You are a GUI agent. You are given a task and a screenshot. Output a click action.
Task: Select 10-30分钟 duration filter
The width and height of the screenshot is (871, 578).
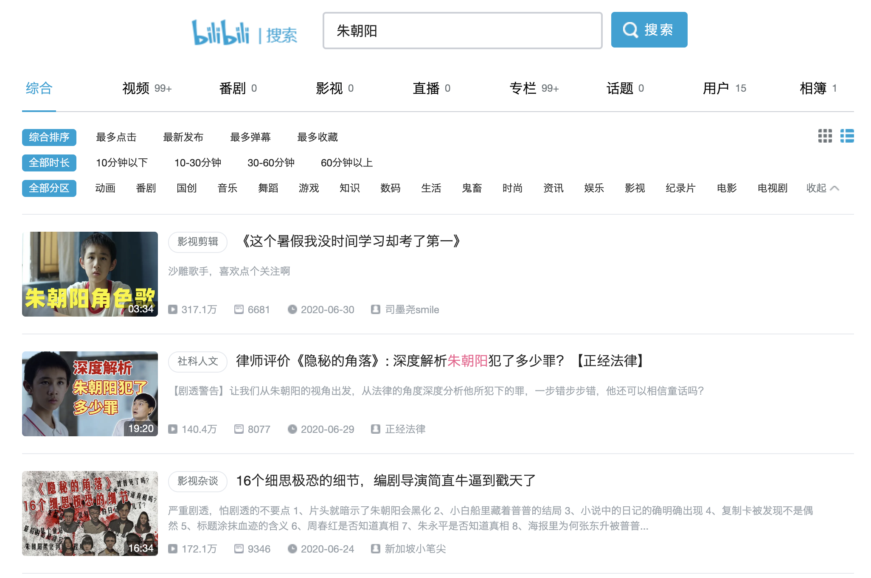click(197, 163)
